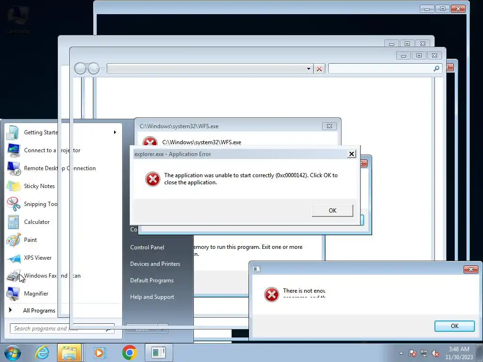Image resolution: width=483 pixels, height=362 pixels.
Task: Open Control Panel from Start menu
Action: coord(147,247)
